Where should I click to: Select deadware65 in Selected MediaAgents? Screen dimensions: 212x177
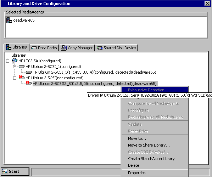point(24,20)
